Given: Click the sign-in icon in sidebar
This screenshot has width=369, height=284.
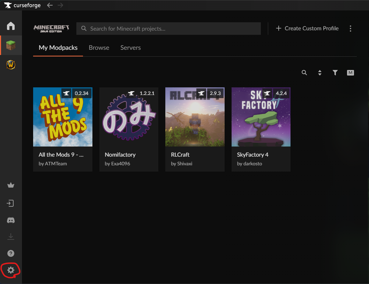Looking at the screenshot, I should (x=11, y=203).
